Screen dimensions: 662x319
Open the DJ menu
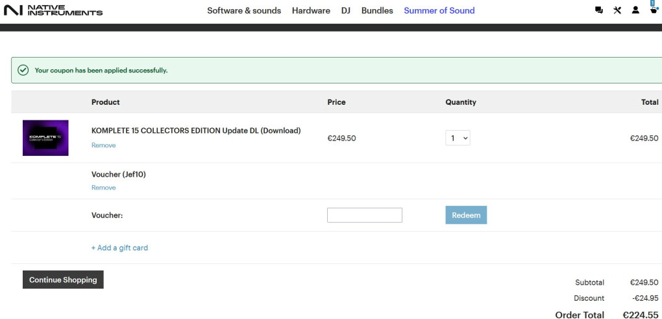coord(346,10)
